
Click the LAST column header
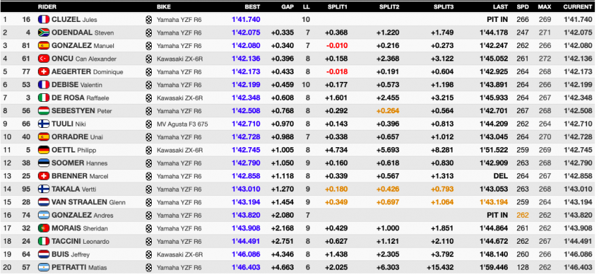pos(500,7)
